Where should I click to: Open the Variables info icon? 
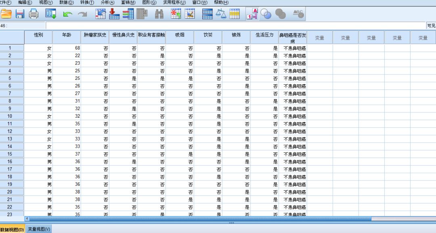[x=128, y=14]
